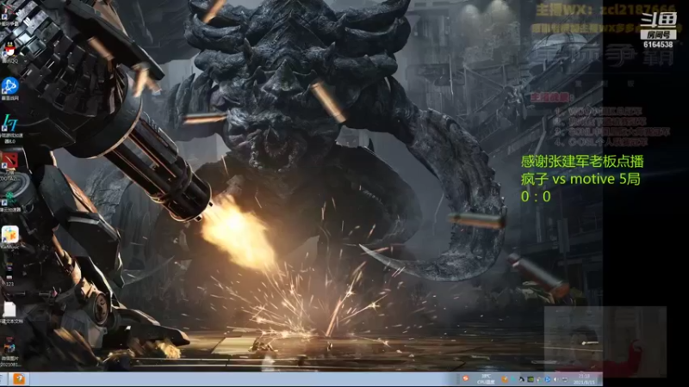689x387 pixels.
Task: Launch the DOTA 2 desktop shortcut
Action: click(9, 163)
